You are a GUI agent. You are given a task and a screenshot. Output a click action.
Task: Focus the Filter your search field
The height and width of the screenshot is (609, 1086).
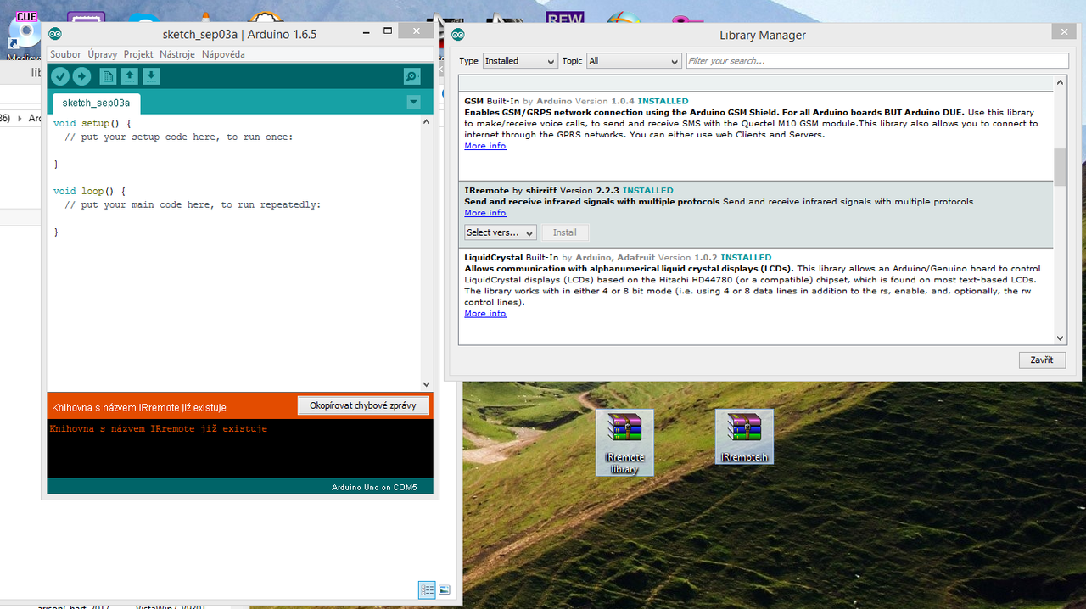click(x=877, y=61)
